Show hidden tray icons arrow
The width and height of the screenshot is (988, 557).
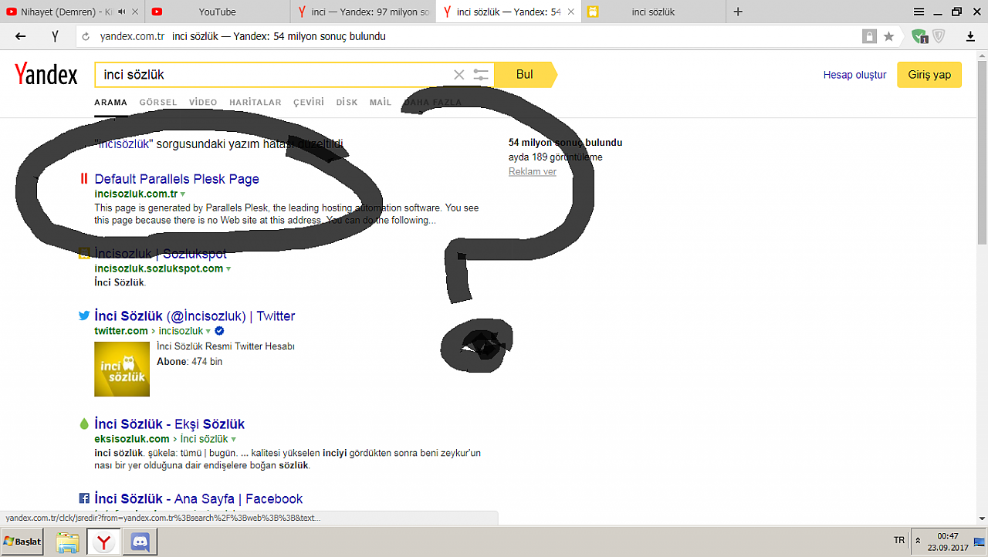(x=918, y=542)
